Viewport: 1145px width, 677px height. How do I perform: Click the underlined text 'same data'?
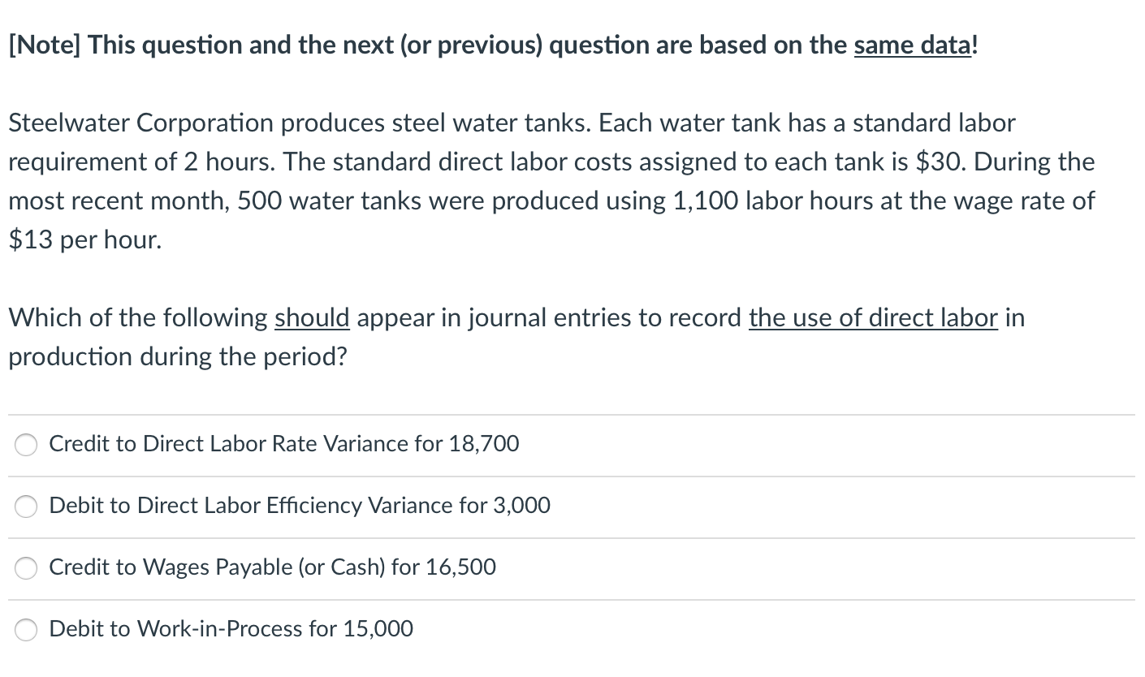coord(911,45)
